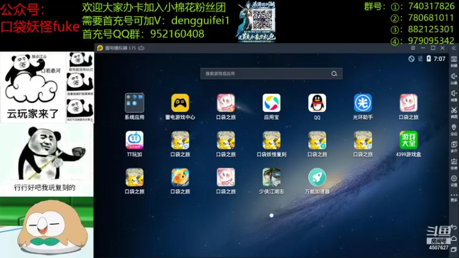Click the home screen page indicator dot

tap(271, 216)
